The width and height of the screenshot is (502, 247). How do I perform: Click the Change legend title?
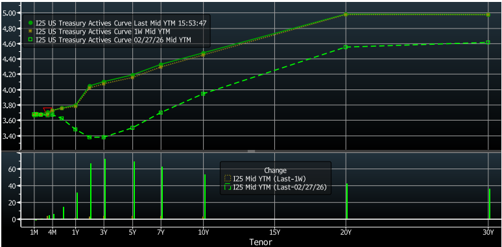(x=276, y=171)
